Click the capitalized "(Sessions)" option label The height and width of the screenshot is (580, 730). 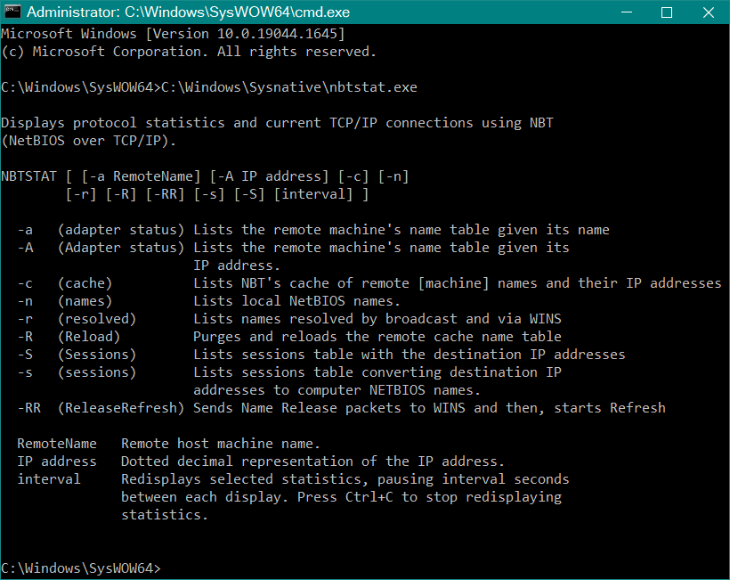click(x=97, y=355)
